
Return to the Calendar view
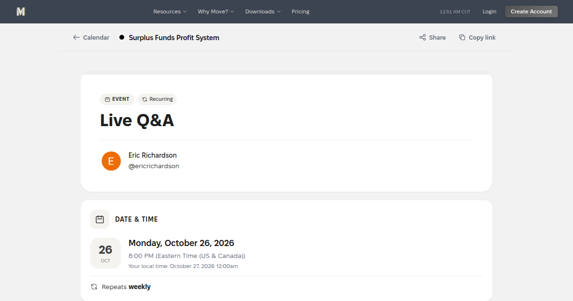(x=91, y=37)
